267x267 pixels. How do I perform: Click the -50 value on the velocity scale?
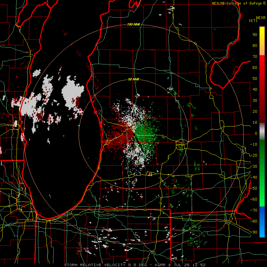254,188
